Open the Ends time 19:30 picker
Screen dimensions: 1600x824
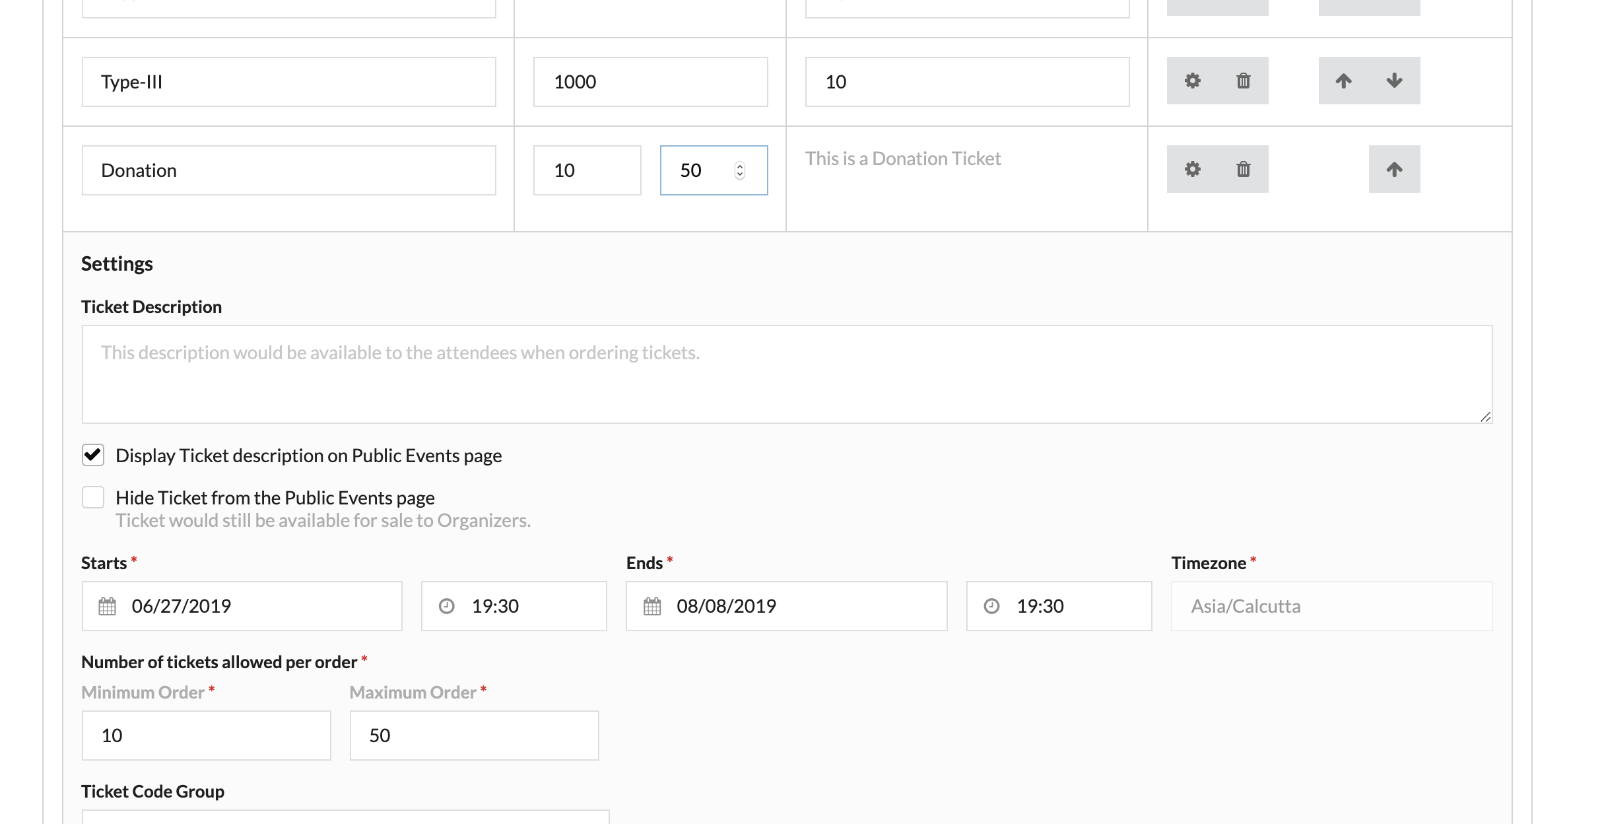1059,606
